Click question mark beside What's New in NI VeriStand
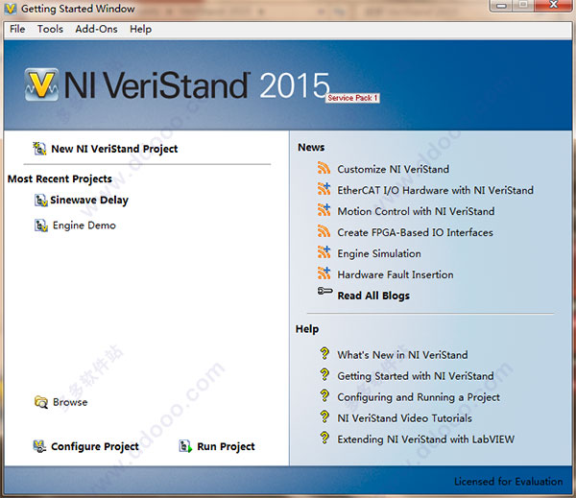Screen dimensions: 576x498 click(x=324, y=353)
